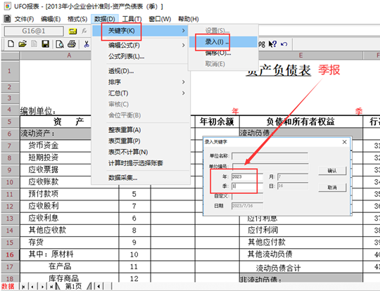Viewport: 380px width, 291px height.
Task: Click the Cut scissors icon
Action: pos(87,44)
